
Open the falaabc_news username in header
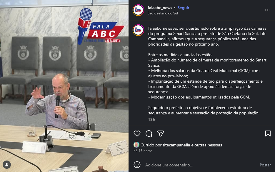click(x=160, y=8)
